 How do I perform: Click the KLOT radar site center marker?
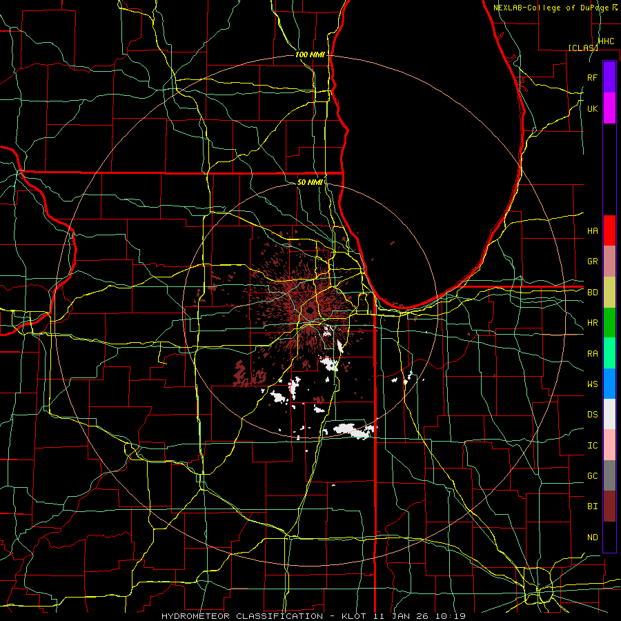tap(310, 310)
